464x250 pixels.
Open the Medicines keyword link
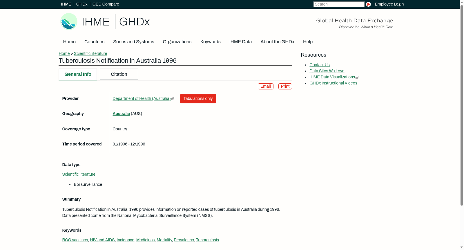pyautogui.click(x=146, y=240)
